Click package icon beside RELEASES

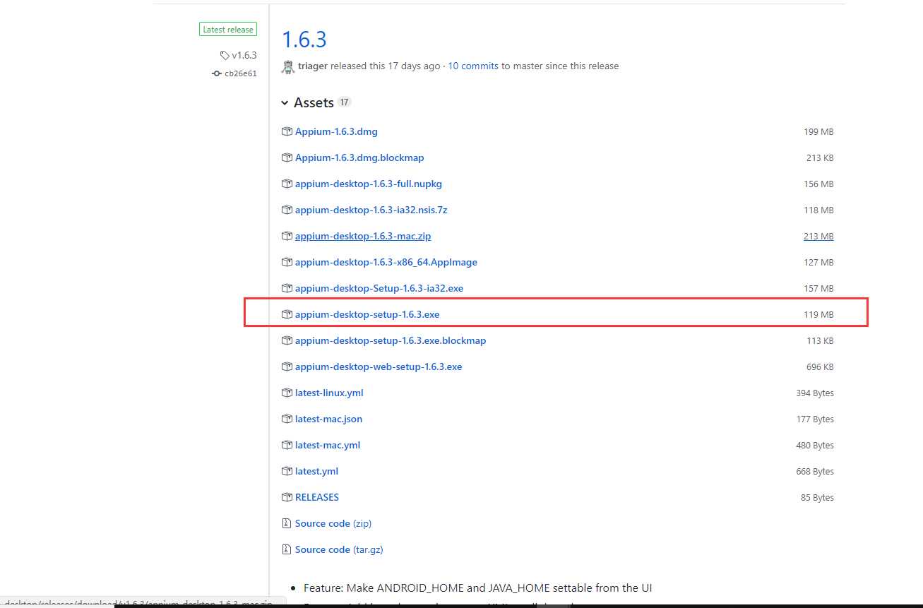[287, 498]
